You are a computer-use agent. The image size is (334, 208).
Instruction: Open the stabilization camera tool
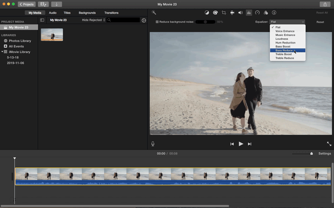click(x=232, y=13)
